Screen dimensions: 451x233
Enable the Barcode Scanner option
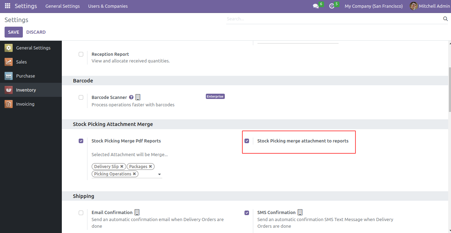[81, 97]
